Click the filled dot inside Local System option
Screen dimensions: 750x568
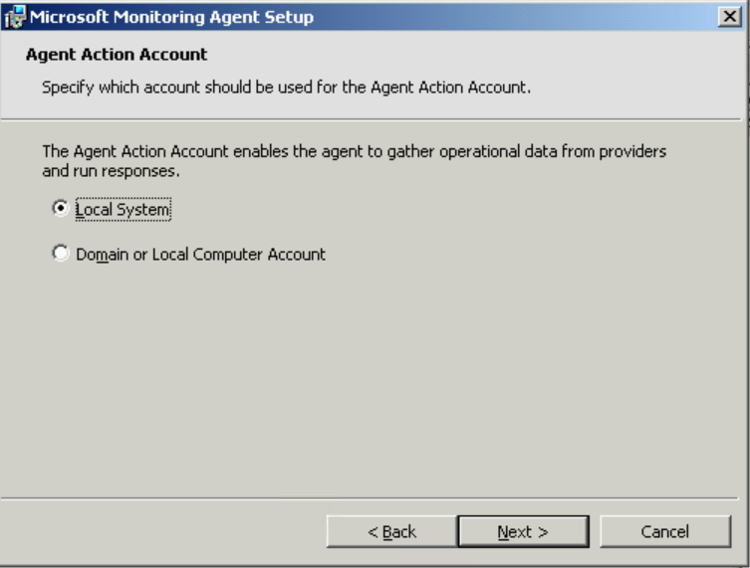coord(61,208)
